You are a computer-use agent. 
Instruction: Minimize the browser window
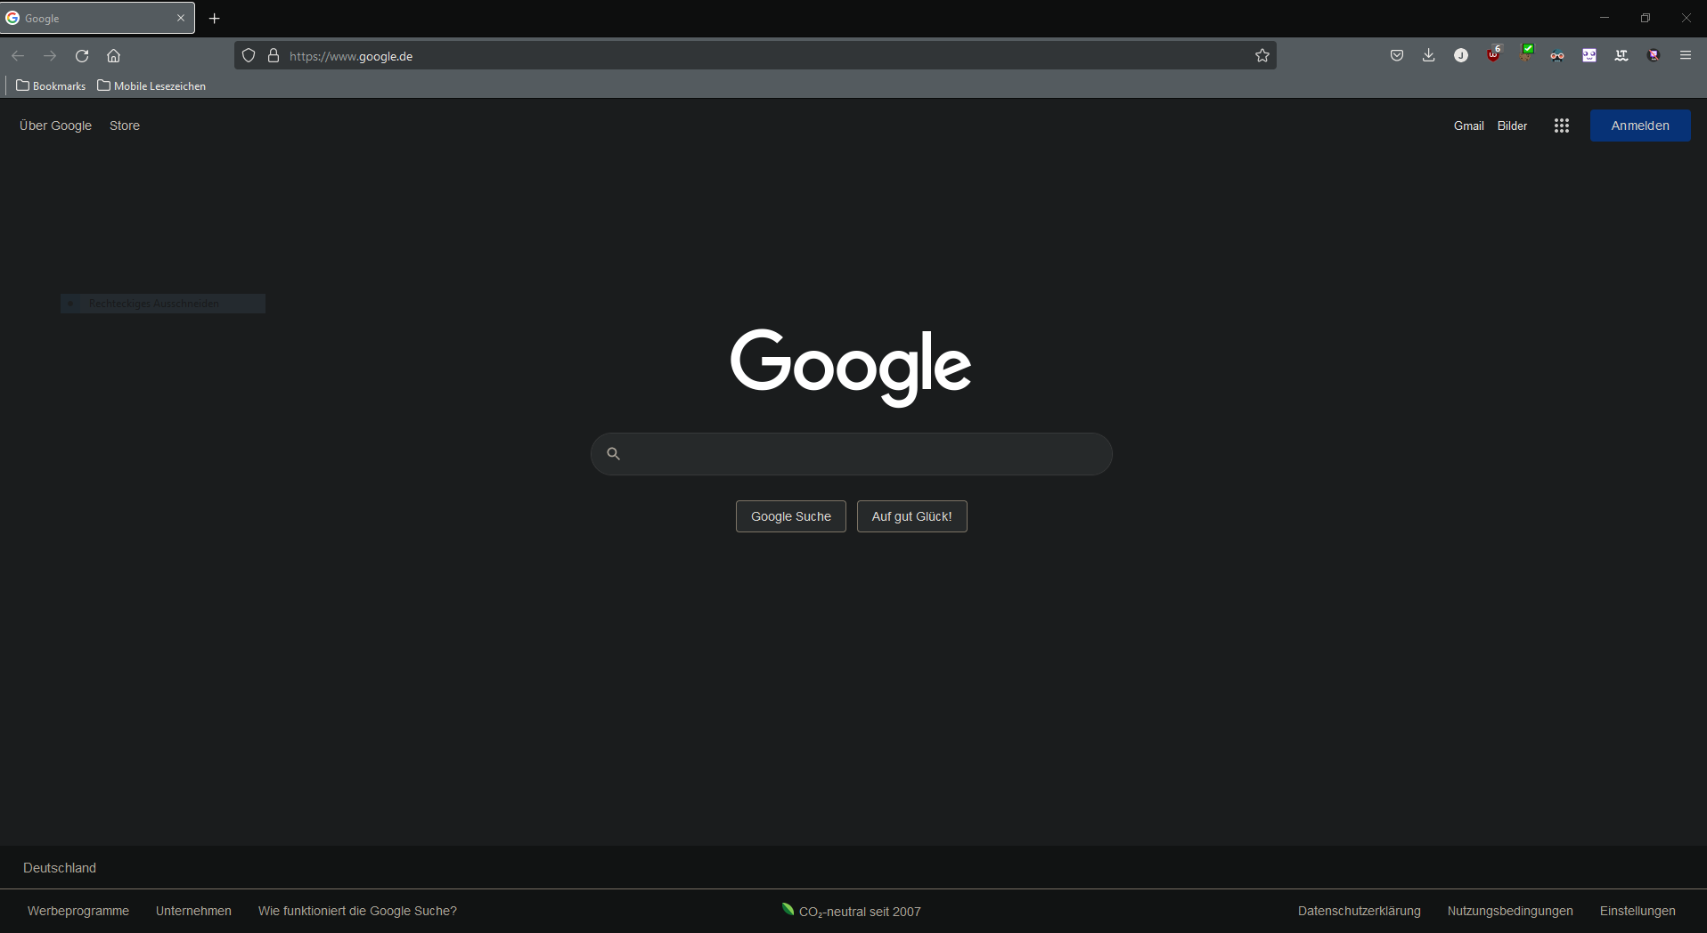(x=1605, y=18)
